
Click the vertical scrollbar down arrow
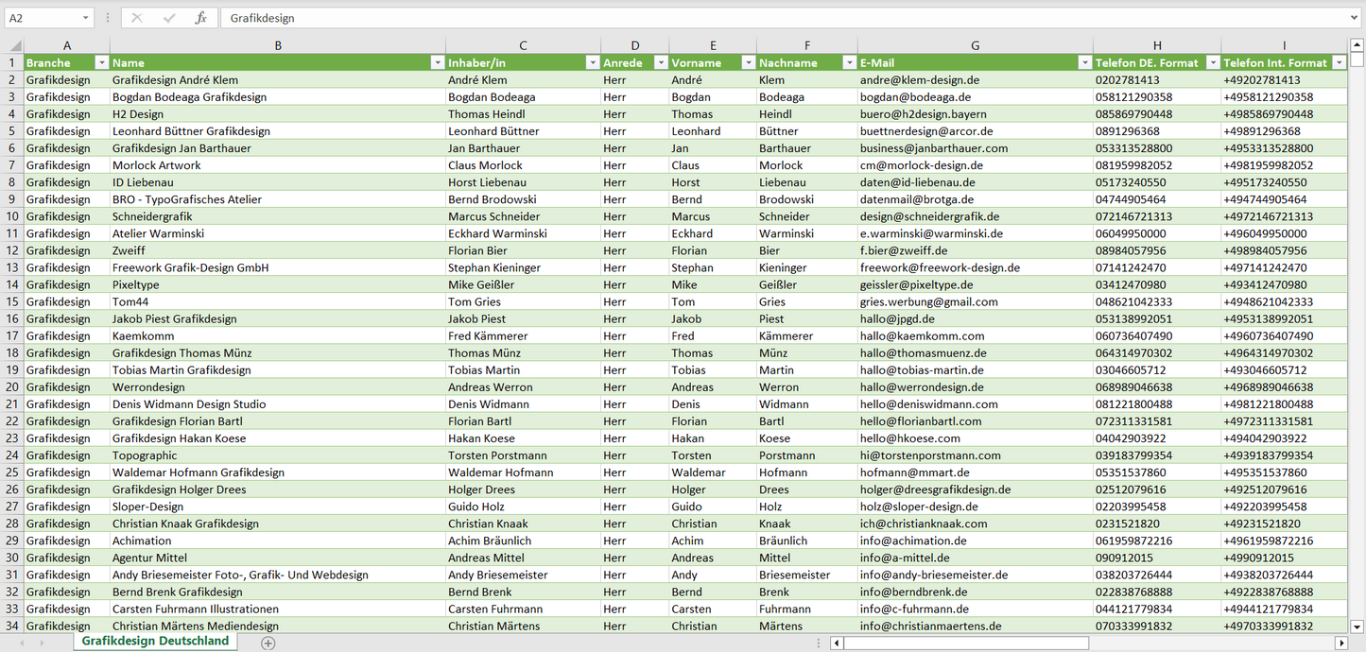coord(1357,626)
